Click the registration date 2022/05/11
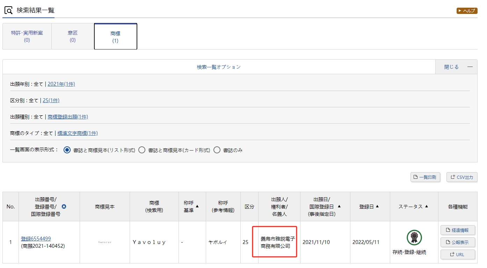 [366, 242]
